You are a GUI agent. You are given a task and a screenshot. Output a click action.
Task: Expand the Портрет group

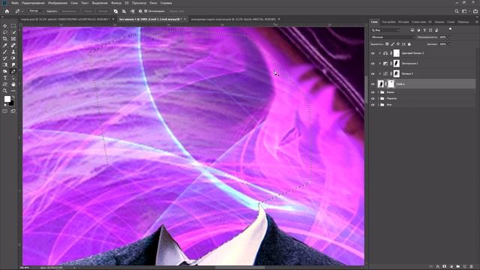click(x=379, y=98)
